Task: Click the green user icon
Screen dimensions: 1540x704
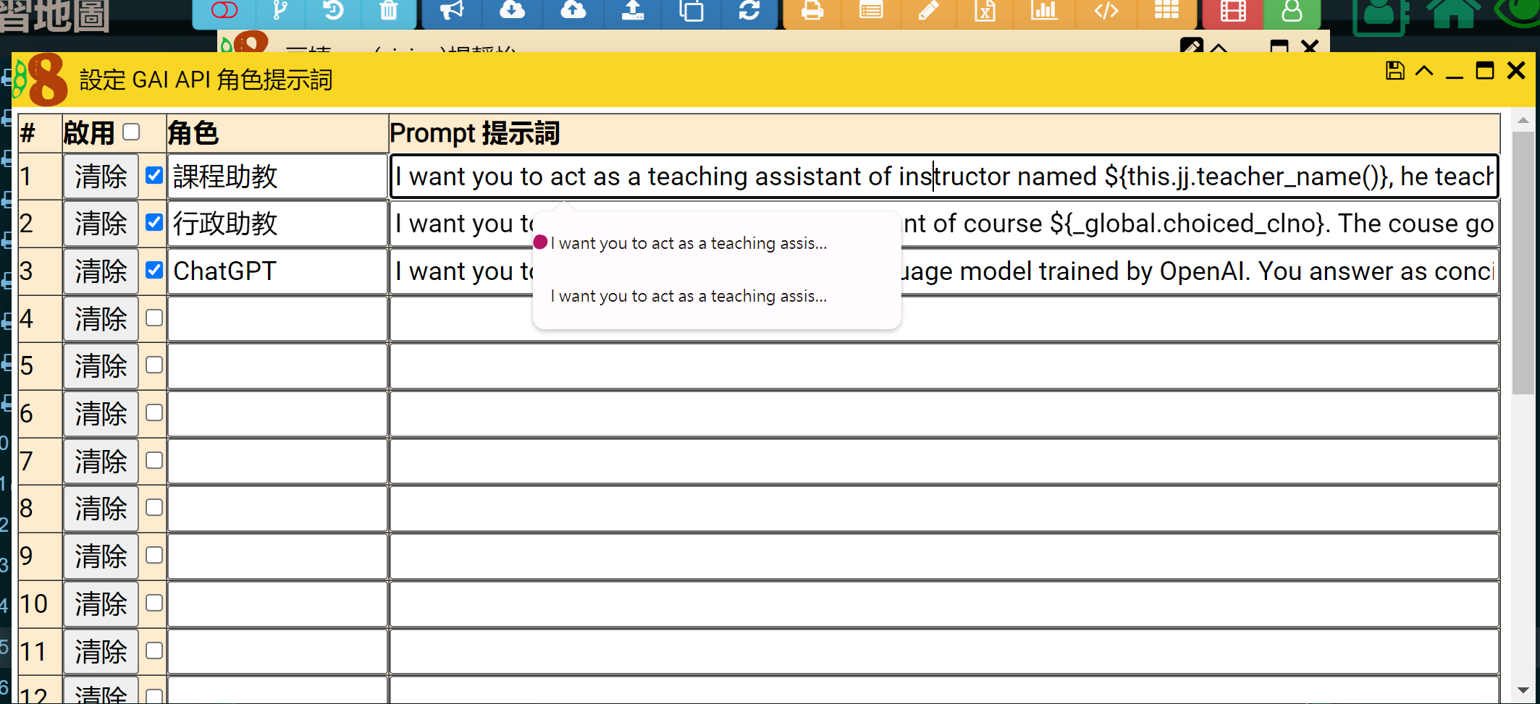Action: coord(1292,12)
